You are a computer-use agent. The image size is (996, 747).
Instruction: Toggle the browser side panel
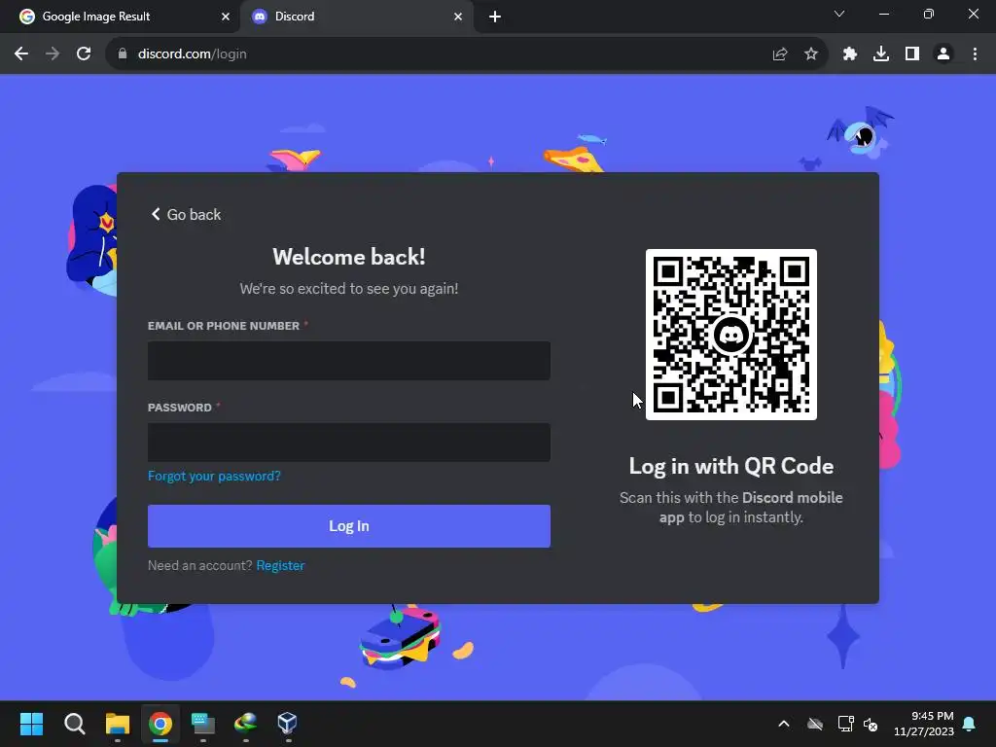point(912,54)
